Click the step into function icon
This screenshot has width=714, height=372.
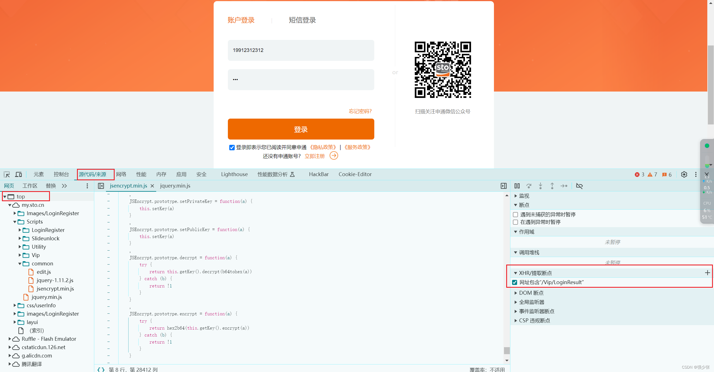point(540,186)
